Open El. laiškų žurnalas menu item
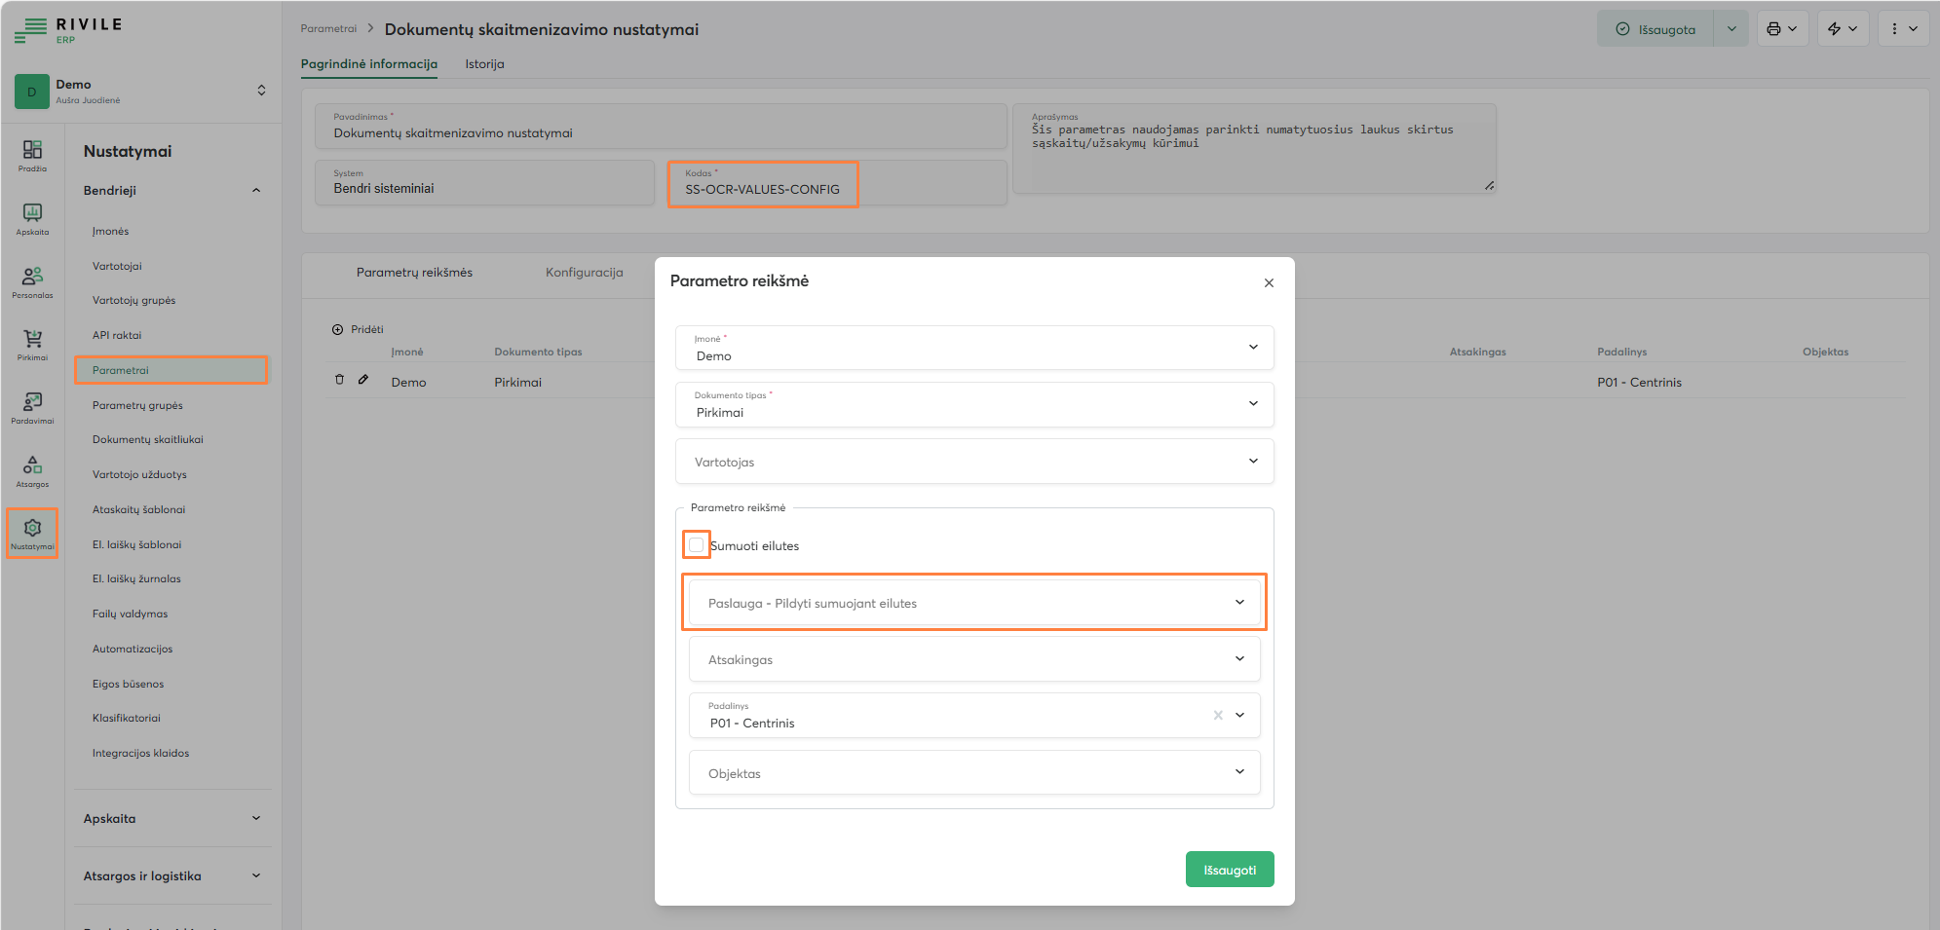This screenshot has width=1940, height=930. point(136,578)
